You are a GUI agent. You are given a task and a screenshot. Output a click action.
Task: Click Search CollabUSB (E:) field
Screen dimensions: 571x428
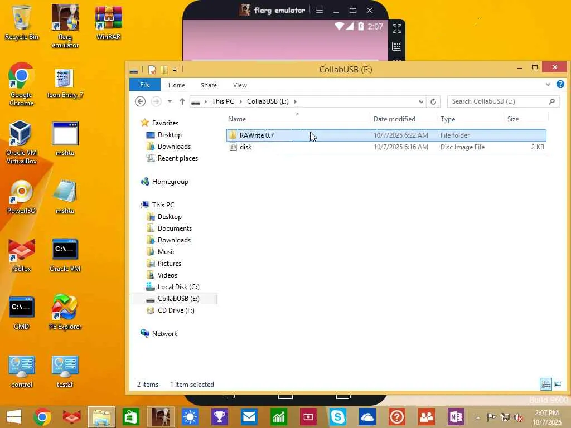(x=504, y=101)
